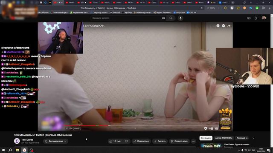273x153 pixels.
Task: Open the YouTube account avatar menu
Action: 264,18
